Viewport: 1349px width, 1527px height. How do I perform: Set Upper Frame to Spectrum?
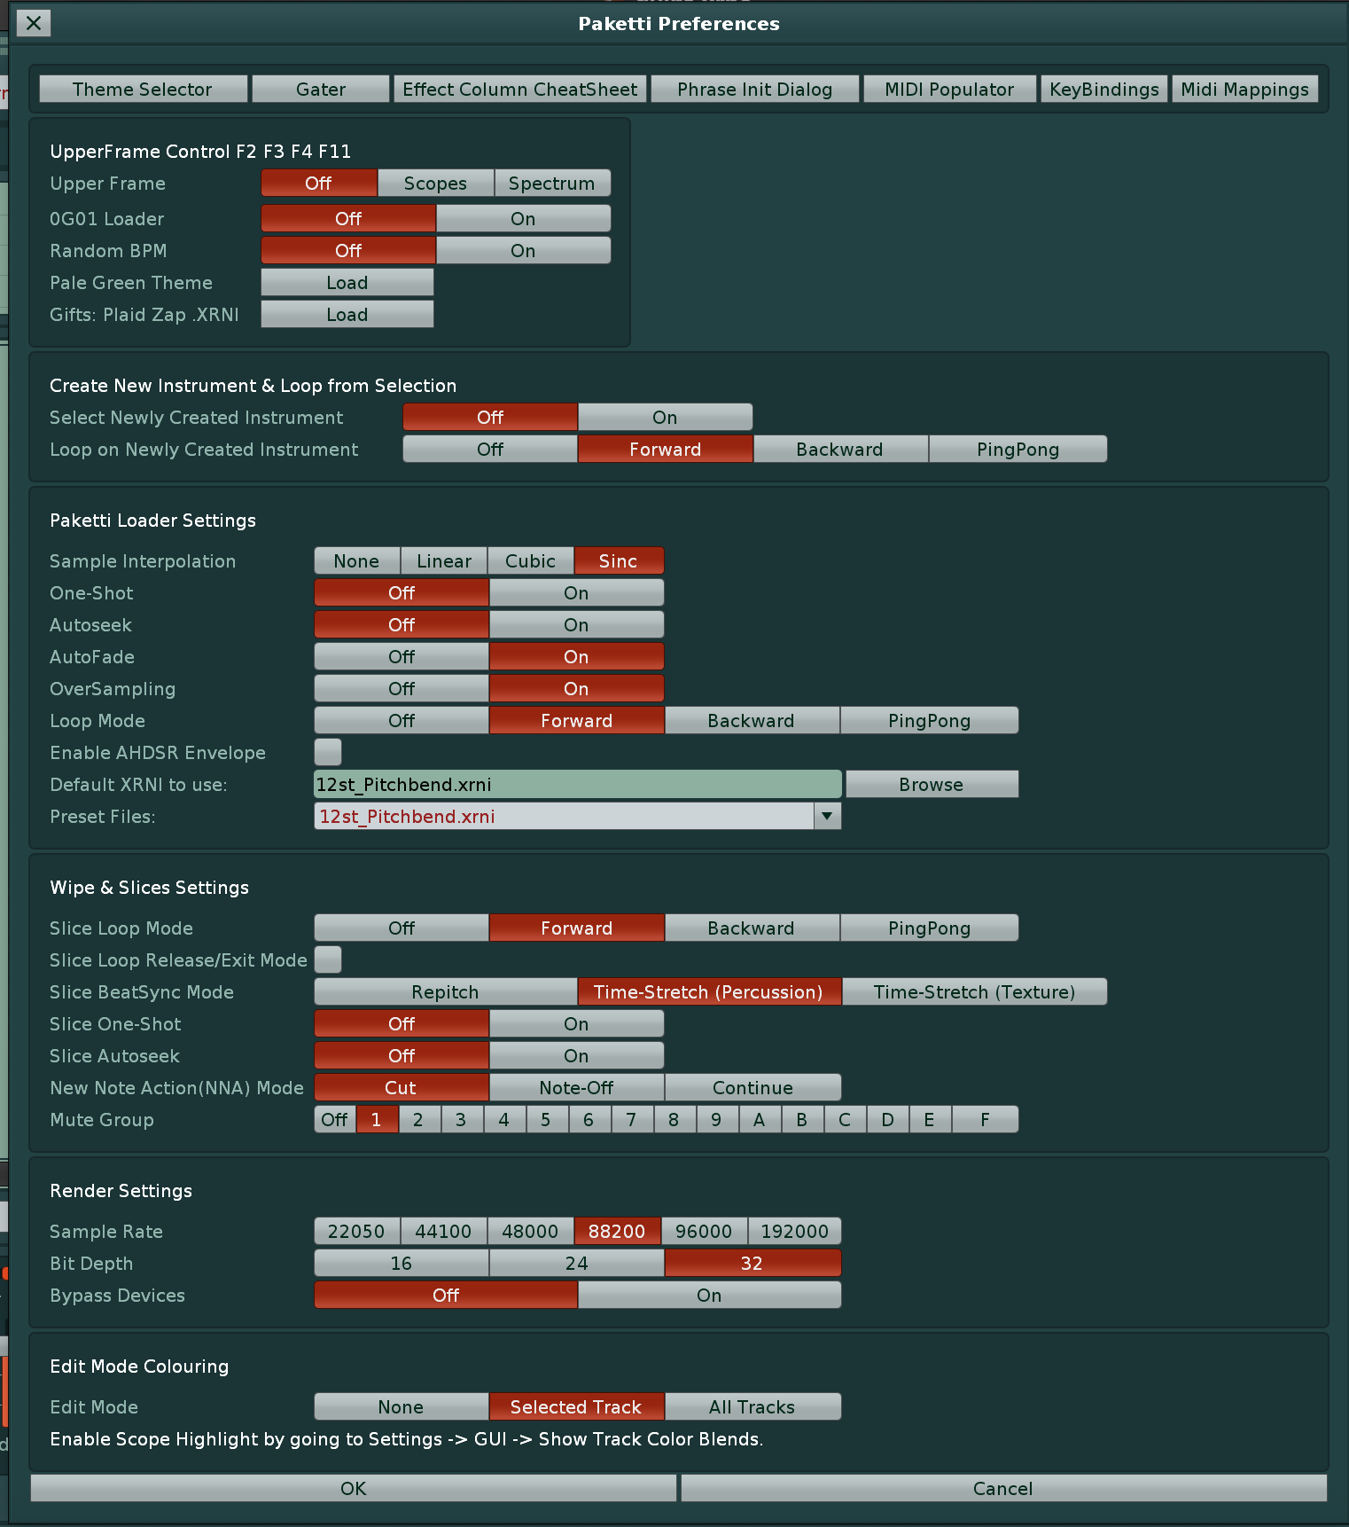[551, 183]
